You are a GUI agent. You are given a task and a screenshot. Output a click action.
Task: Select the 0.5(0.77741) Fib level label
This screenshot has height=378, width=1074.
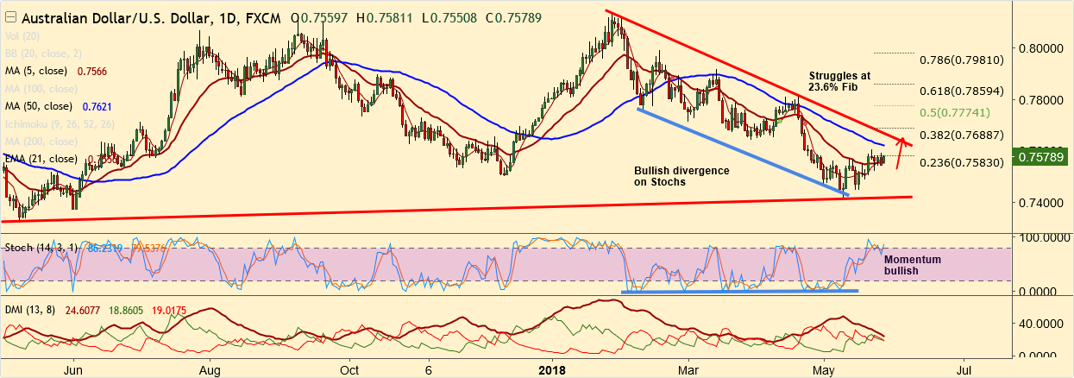coord(956,112)
